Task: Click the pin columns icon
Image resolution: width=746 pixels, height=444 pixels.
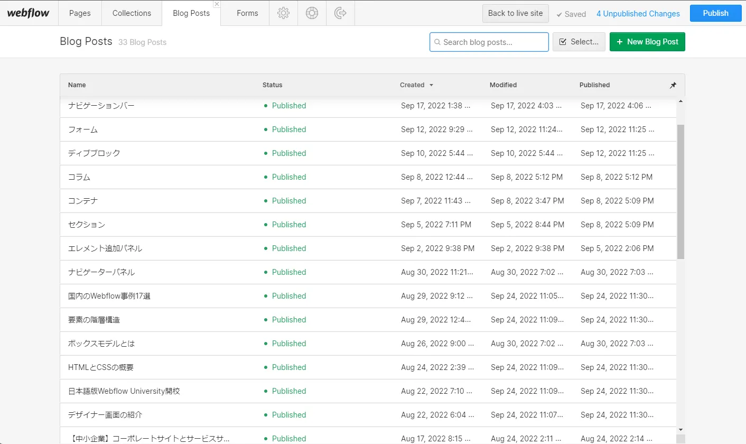Action: (x=673, y=85)
